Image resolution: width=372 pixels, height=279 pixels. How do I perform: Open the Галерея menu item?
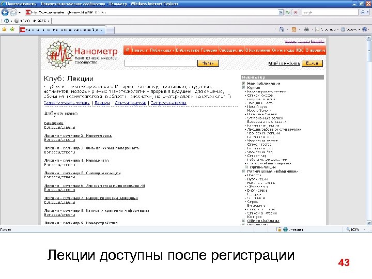pyautogui.click(x=209, y=50)
